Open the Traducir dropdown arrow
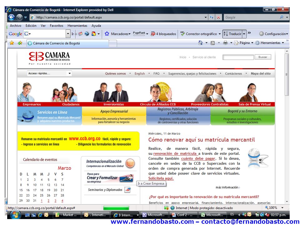Screen dimensions: 300x225 (244, 34)
